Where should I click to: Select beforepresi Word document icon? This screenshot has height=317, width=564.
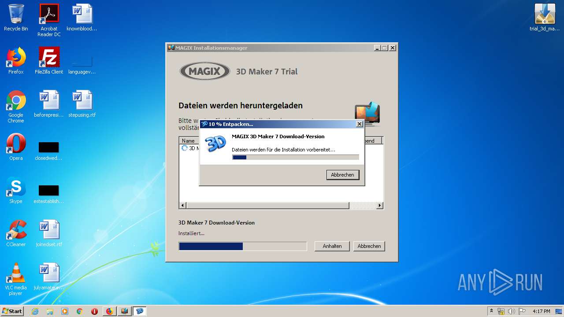tap(49, 104)
